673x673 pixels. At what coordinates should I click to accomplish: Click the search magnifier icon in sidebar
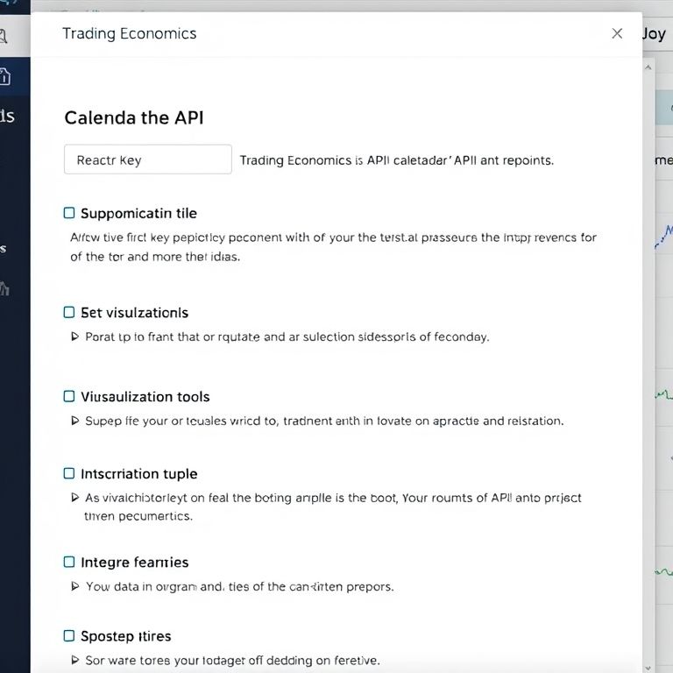(x=4, y=37)
